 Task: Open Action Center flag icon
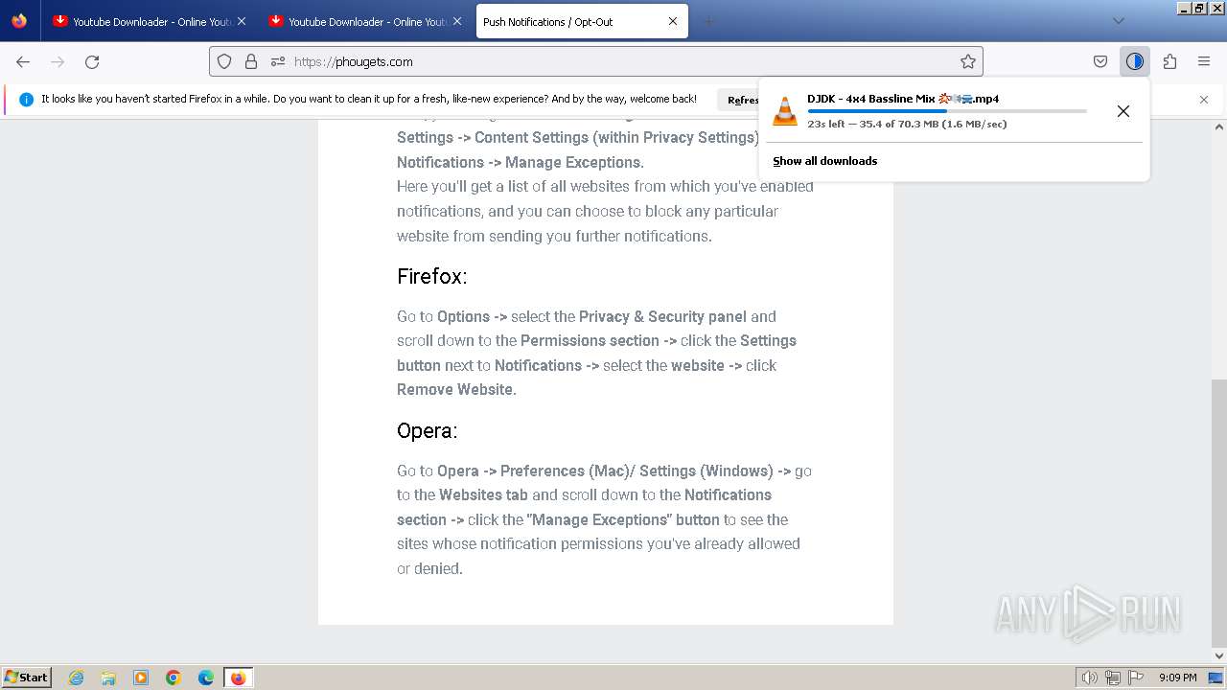click(1136, 678)
